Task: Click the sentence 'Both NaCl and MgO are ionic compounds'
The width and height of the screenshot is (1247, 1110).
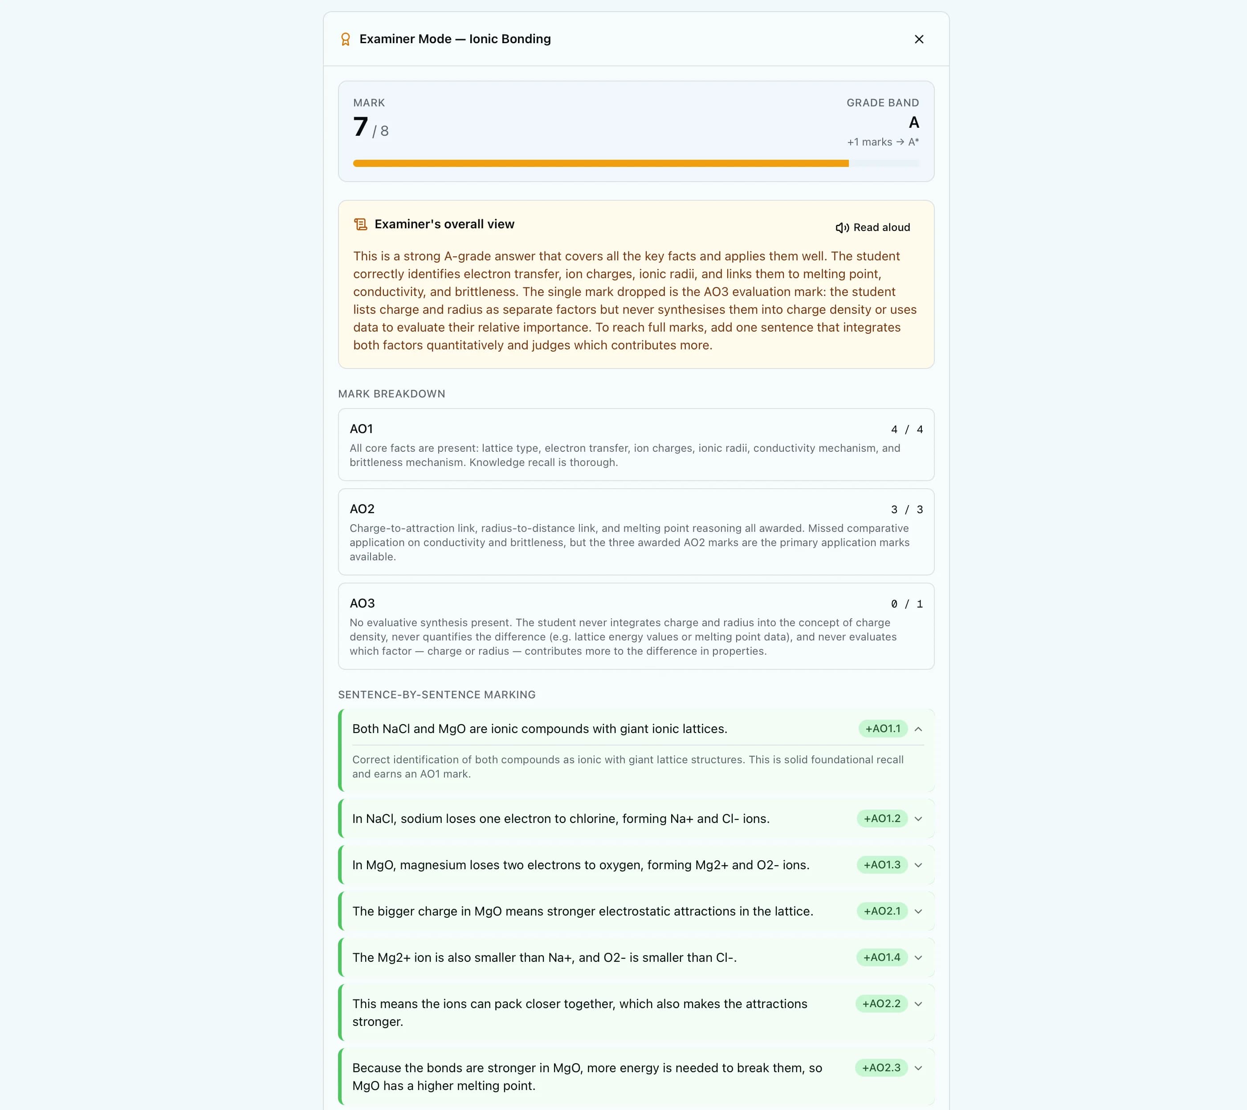Action: (540, 729)
